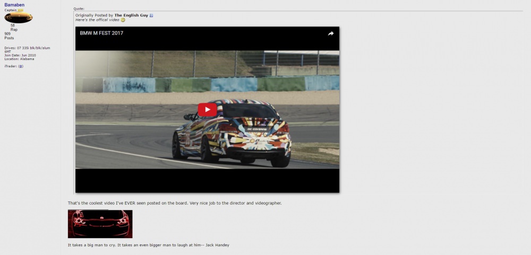Click the '58 Rep' reputation text
Viewport: 531px width, 255px height.
[x=14, y=28]
